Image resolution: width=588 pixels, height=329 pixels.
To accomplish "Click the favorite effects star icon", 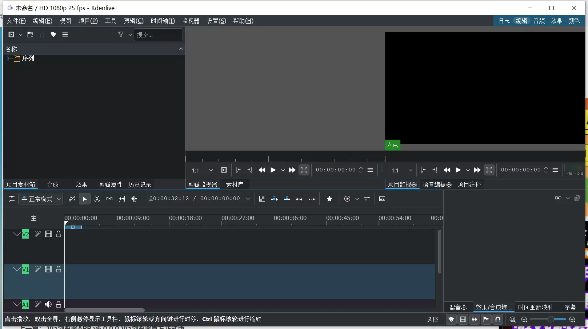I will 329,199.
